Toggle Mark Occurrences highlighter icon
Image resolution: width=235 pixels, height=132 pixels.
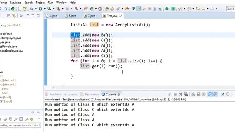tap(139, 9)
